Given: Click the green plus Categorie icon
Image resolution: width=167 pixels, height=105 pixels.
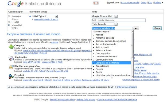Looking at the screenshot, I should [x=11, y=47].
